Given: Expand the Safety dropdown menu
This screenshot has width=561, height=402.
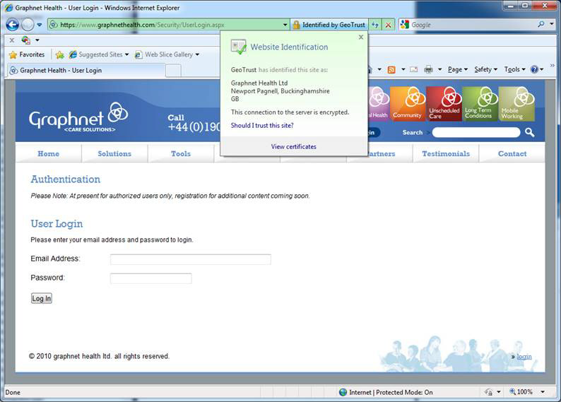Looking at the screenshot, I should [485, 69].
